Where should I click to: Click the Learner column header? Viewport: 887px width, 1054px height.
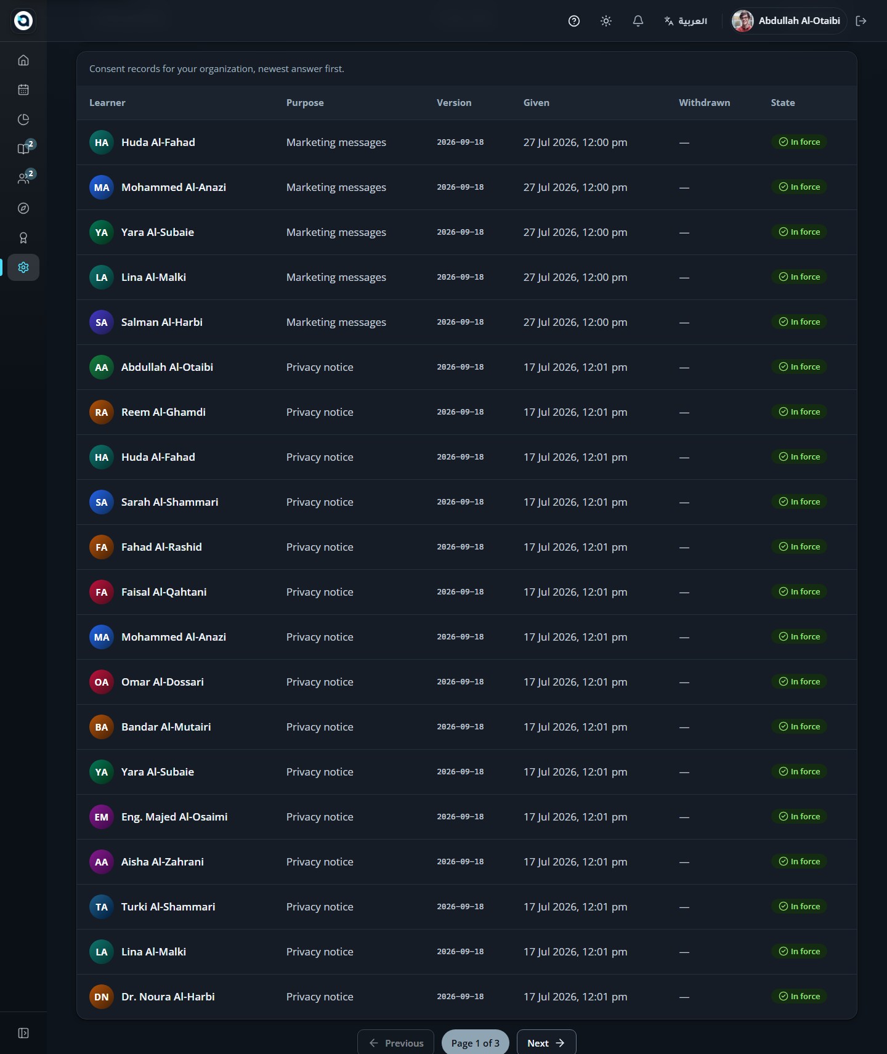pyautogui.click(x=107, y=103)
